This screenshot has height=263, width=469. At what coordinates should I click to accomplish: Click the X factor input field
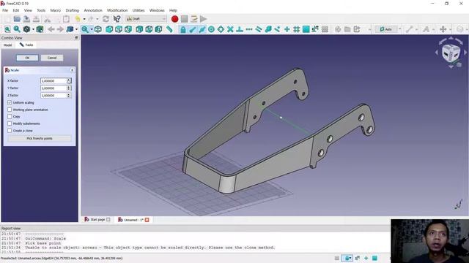pos(53,81)
